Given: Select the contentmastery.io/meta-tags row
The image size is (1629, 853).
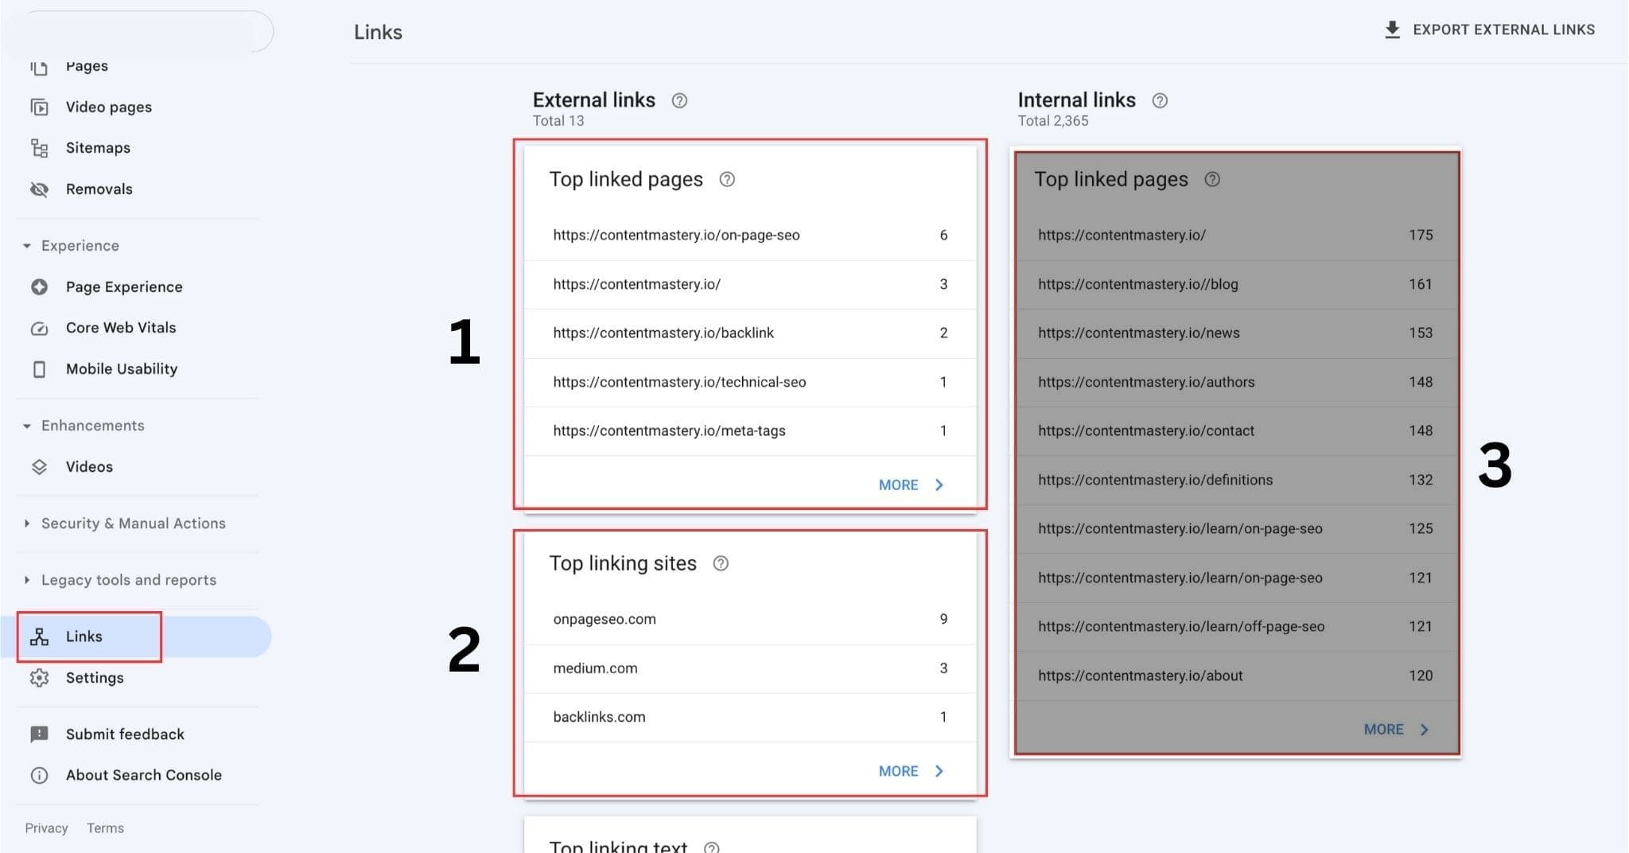Looking at the screenshot, I should pos(750,431).
